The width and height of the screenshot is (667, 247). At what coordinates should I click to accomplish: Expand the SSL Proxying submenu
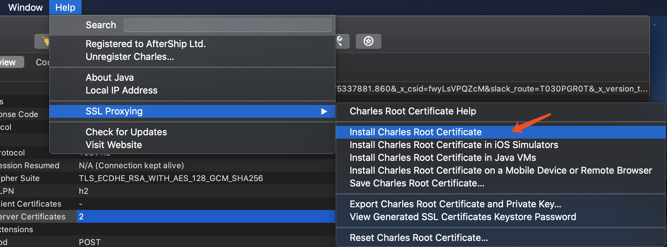pos(192,111)
